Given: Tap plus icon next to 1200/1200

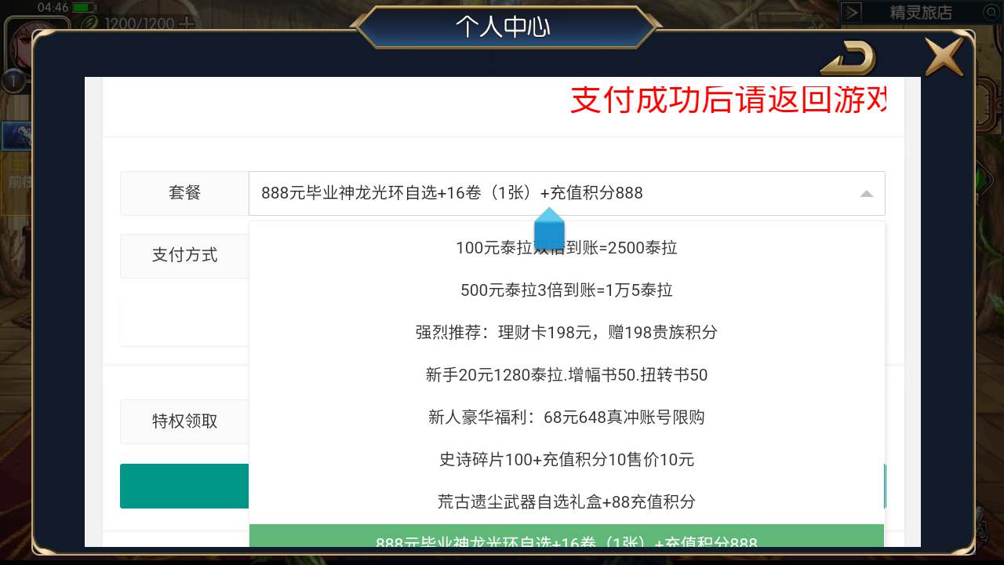Looking at the screenshot, I should [187, 24].
